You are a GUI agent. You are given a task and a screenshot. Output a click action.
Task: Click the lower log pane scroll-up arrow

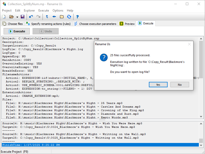(x=201, y=124)
